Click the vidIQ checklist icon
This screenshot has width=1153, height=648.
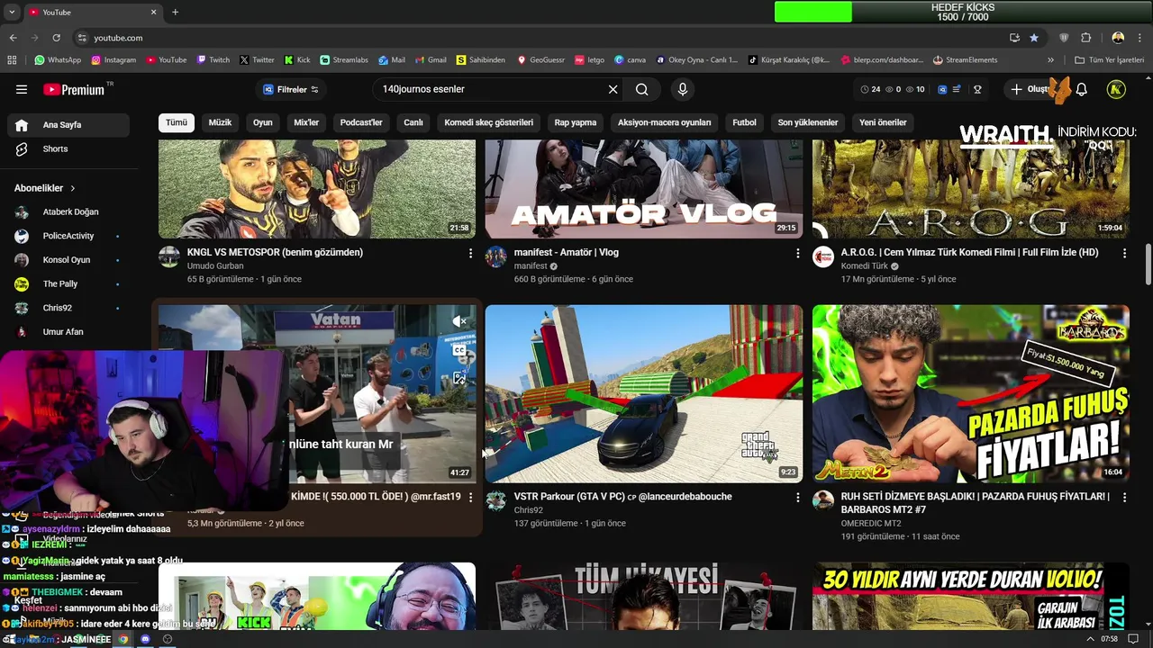[957, 89]
